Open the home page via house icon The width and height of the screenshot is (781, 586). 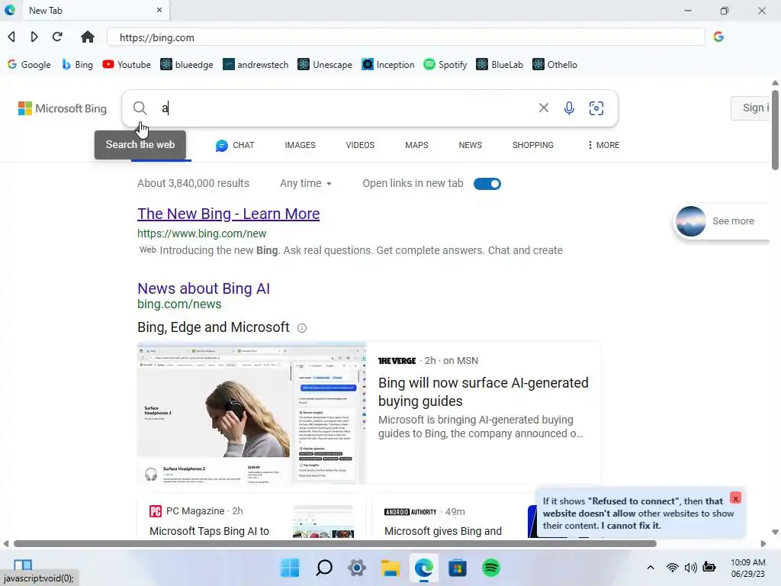pos(88,37)
